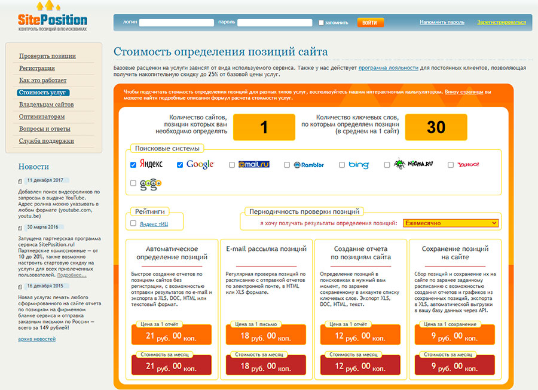Enable the Rambler checkbox
538x390 pixels.
point(287,165)
